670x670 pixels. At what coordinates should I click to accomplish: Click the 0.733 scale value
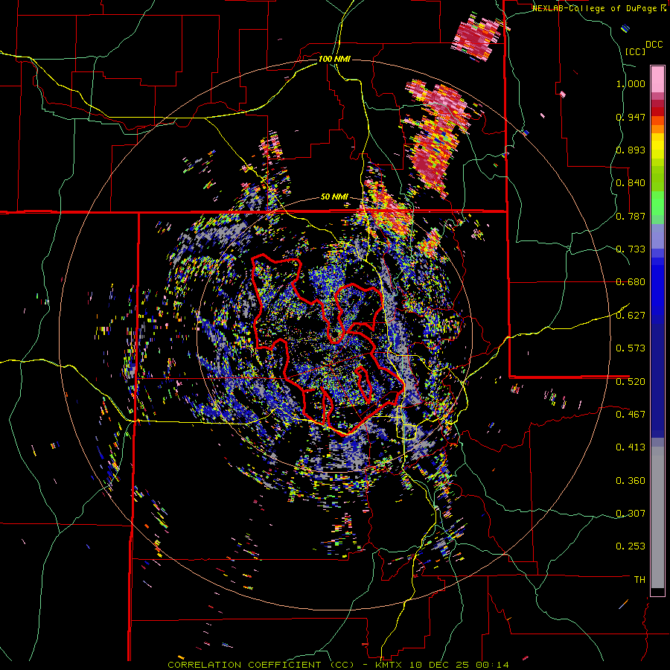(631, 249)
